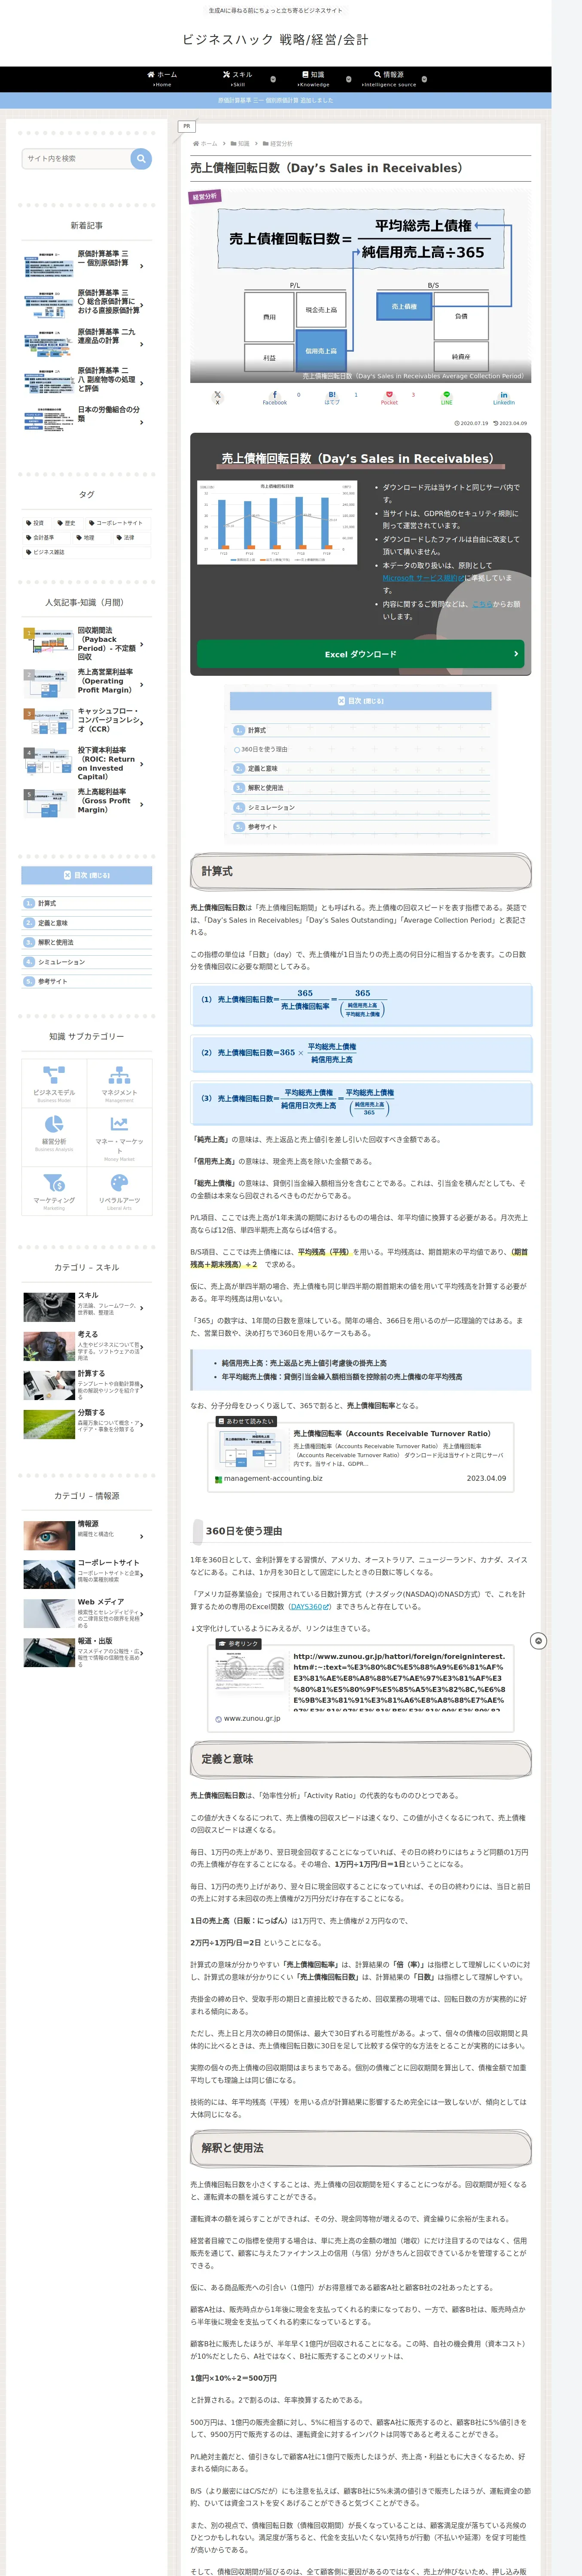Open マーケティング funnel subcategory icon

click(x=54, y=1183)
